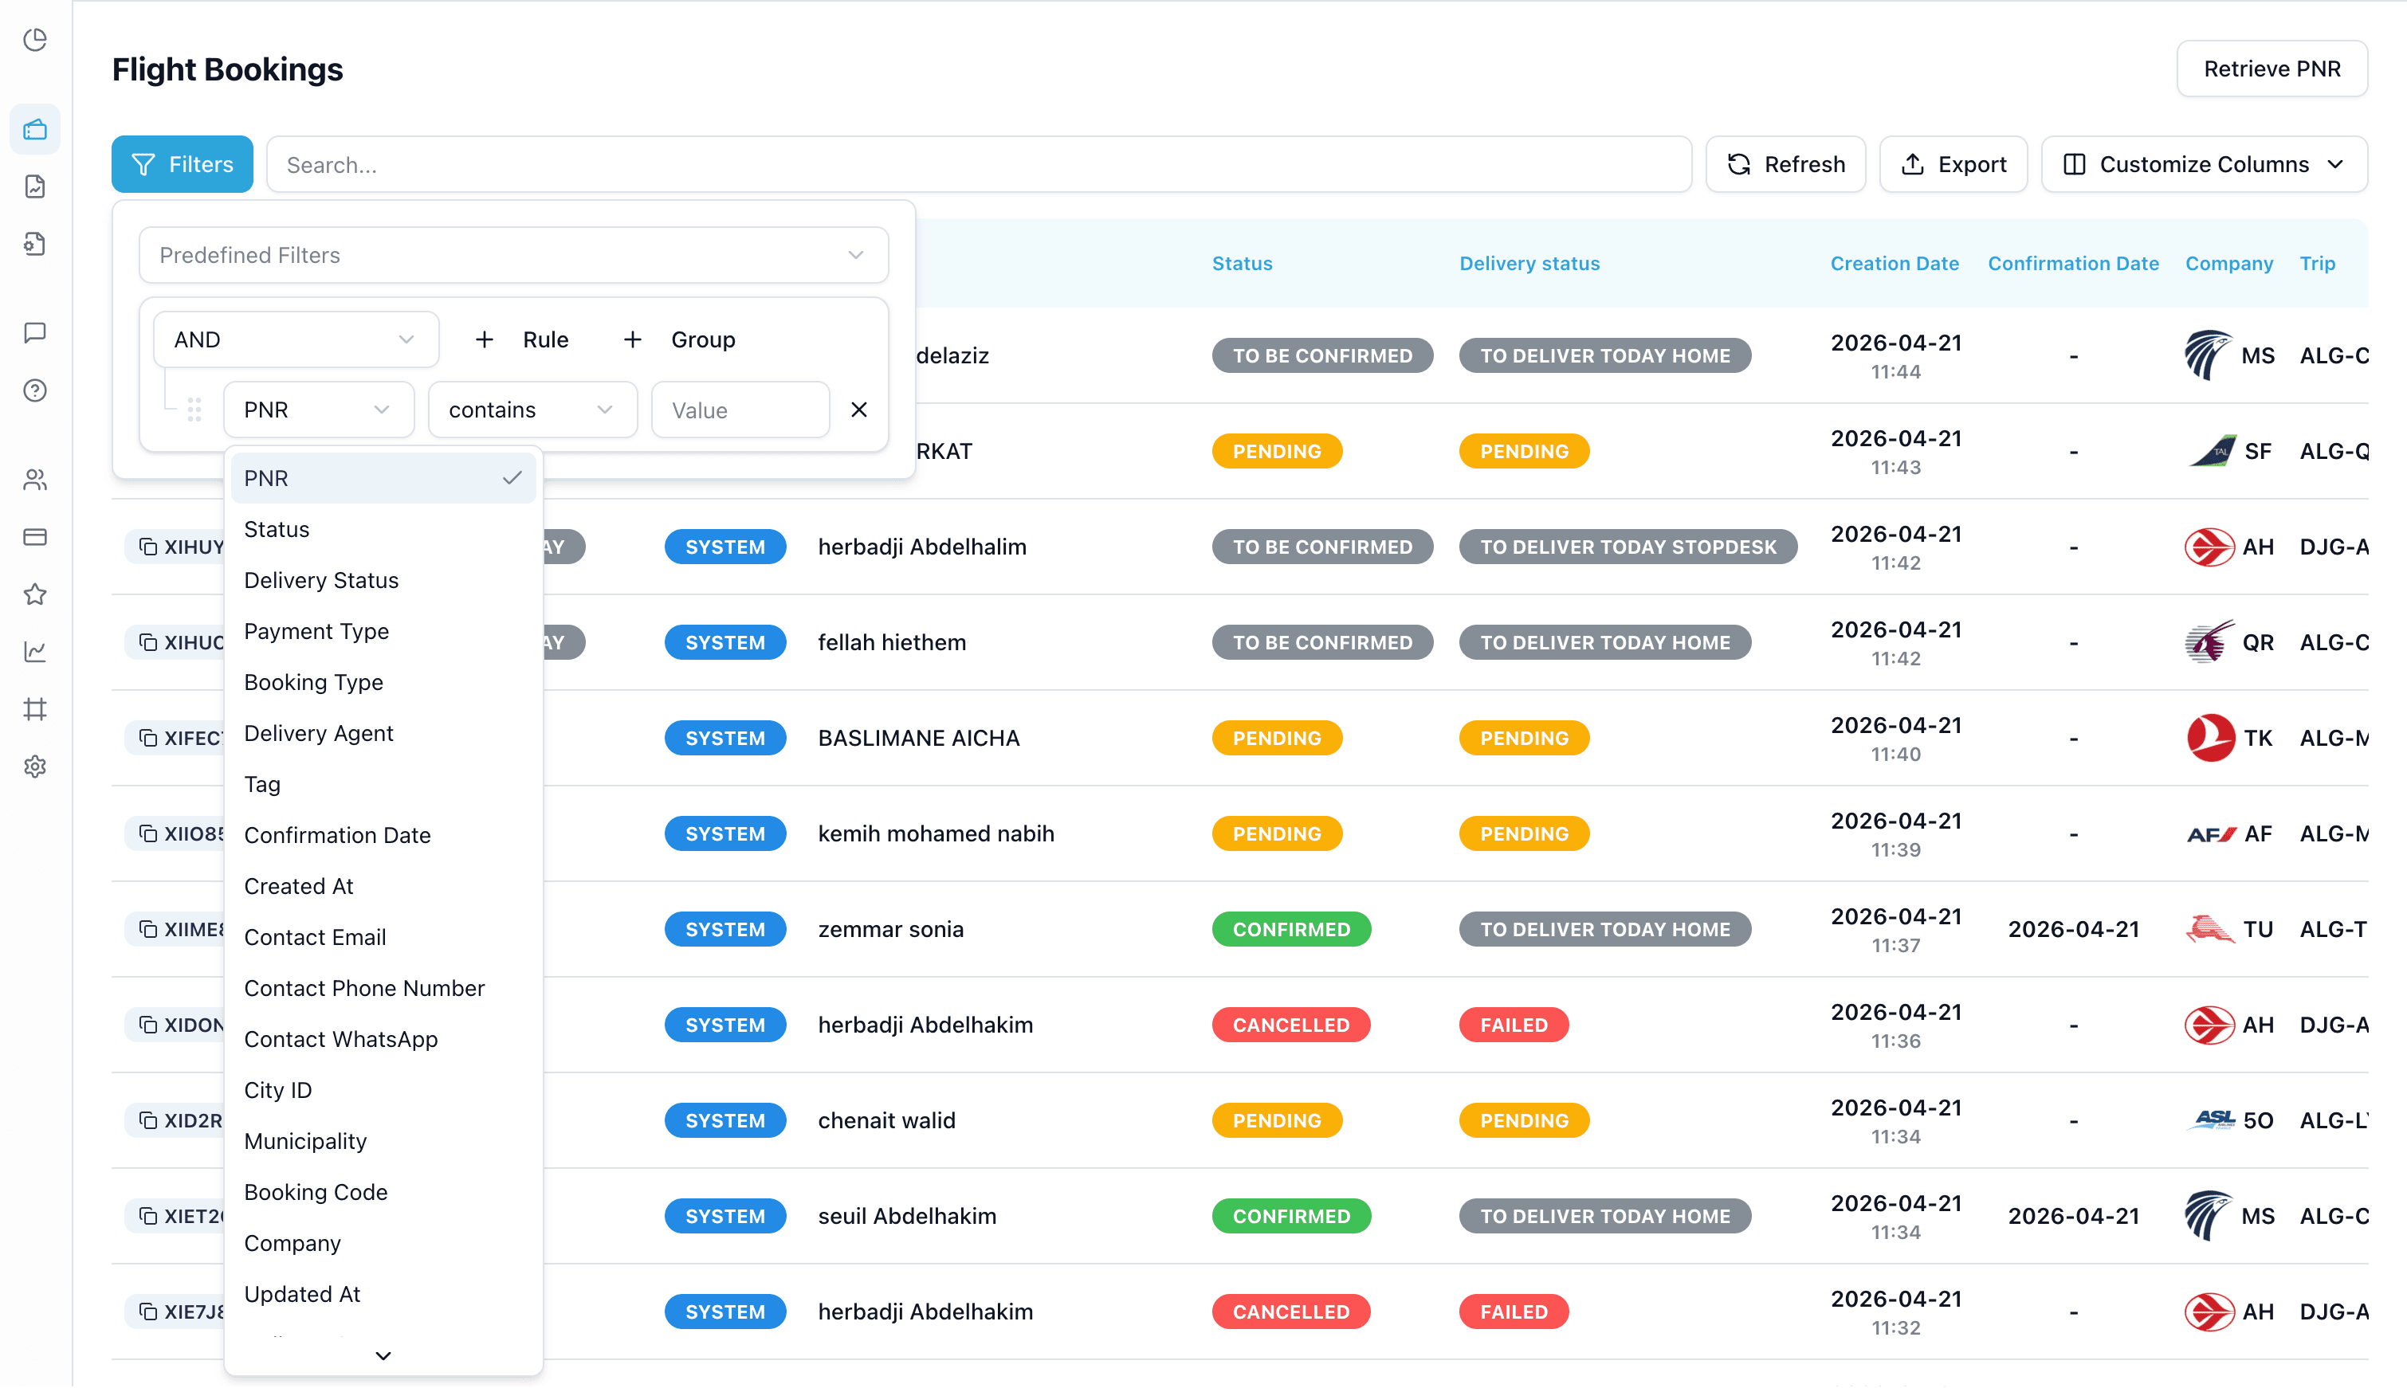The width and height of the screenshot is (2407, 1388).
Task: Open the settings gear sidebar icon
Action: pos(35,767)
